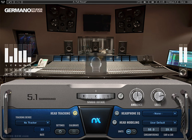Mute the R channel
The image size is (192, 140).
point(16,70)
